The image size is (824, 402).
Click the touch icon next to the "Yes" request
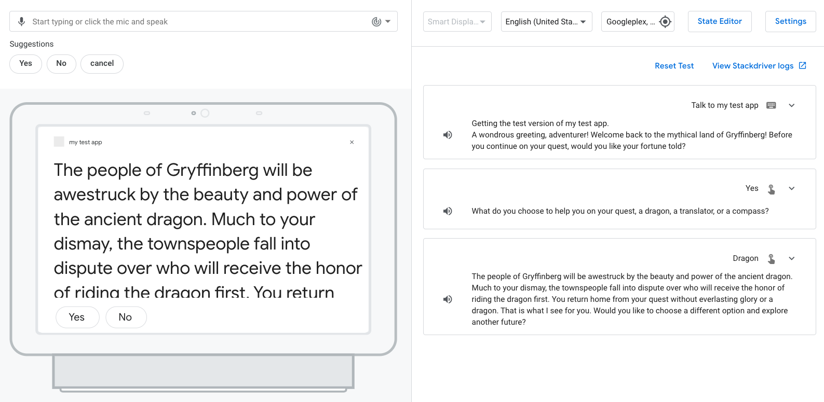click(x=772, y=189)
